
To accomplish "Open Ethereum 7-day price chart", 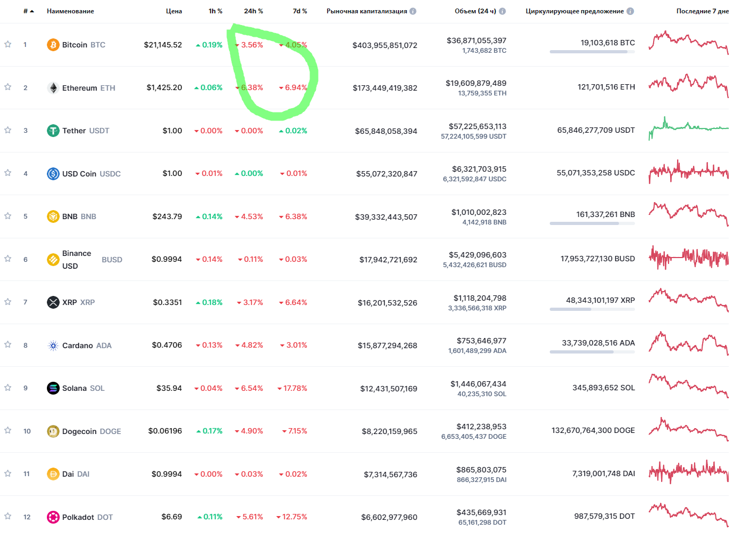I will click(x=688, y=86).
